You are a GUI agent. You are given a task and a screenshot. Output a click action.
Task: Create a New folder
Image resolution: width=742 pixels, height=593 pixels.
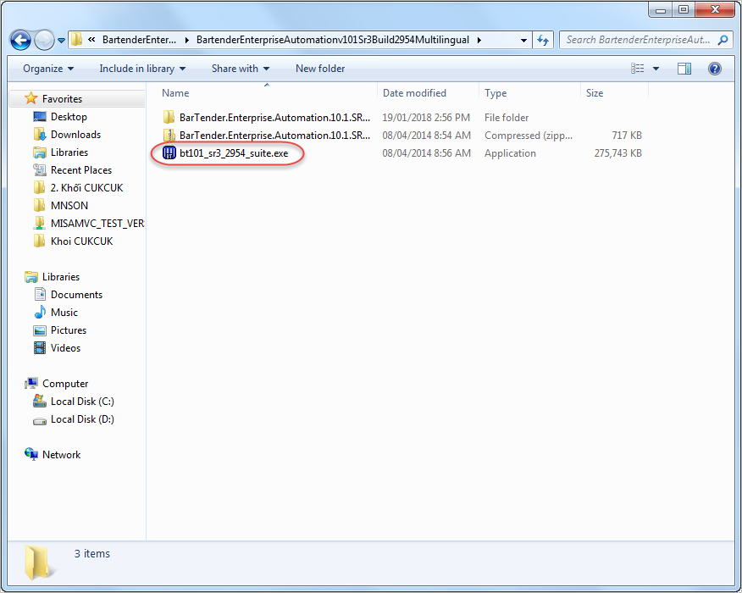click(x=320, y=69)
